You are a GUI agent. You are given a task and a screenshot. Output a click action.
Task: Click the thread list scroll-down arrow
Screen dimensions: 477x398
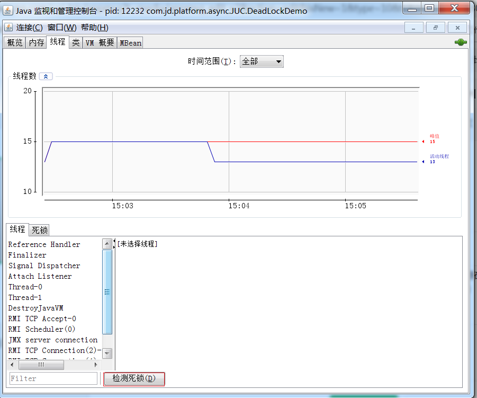tap(107, 353)
